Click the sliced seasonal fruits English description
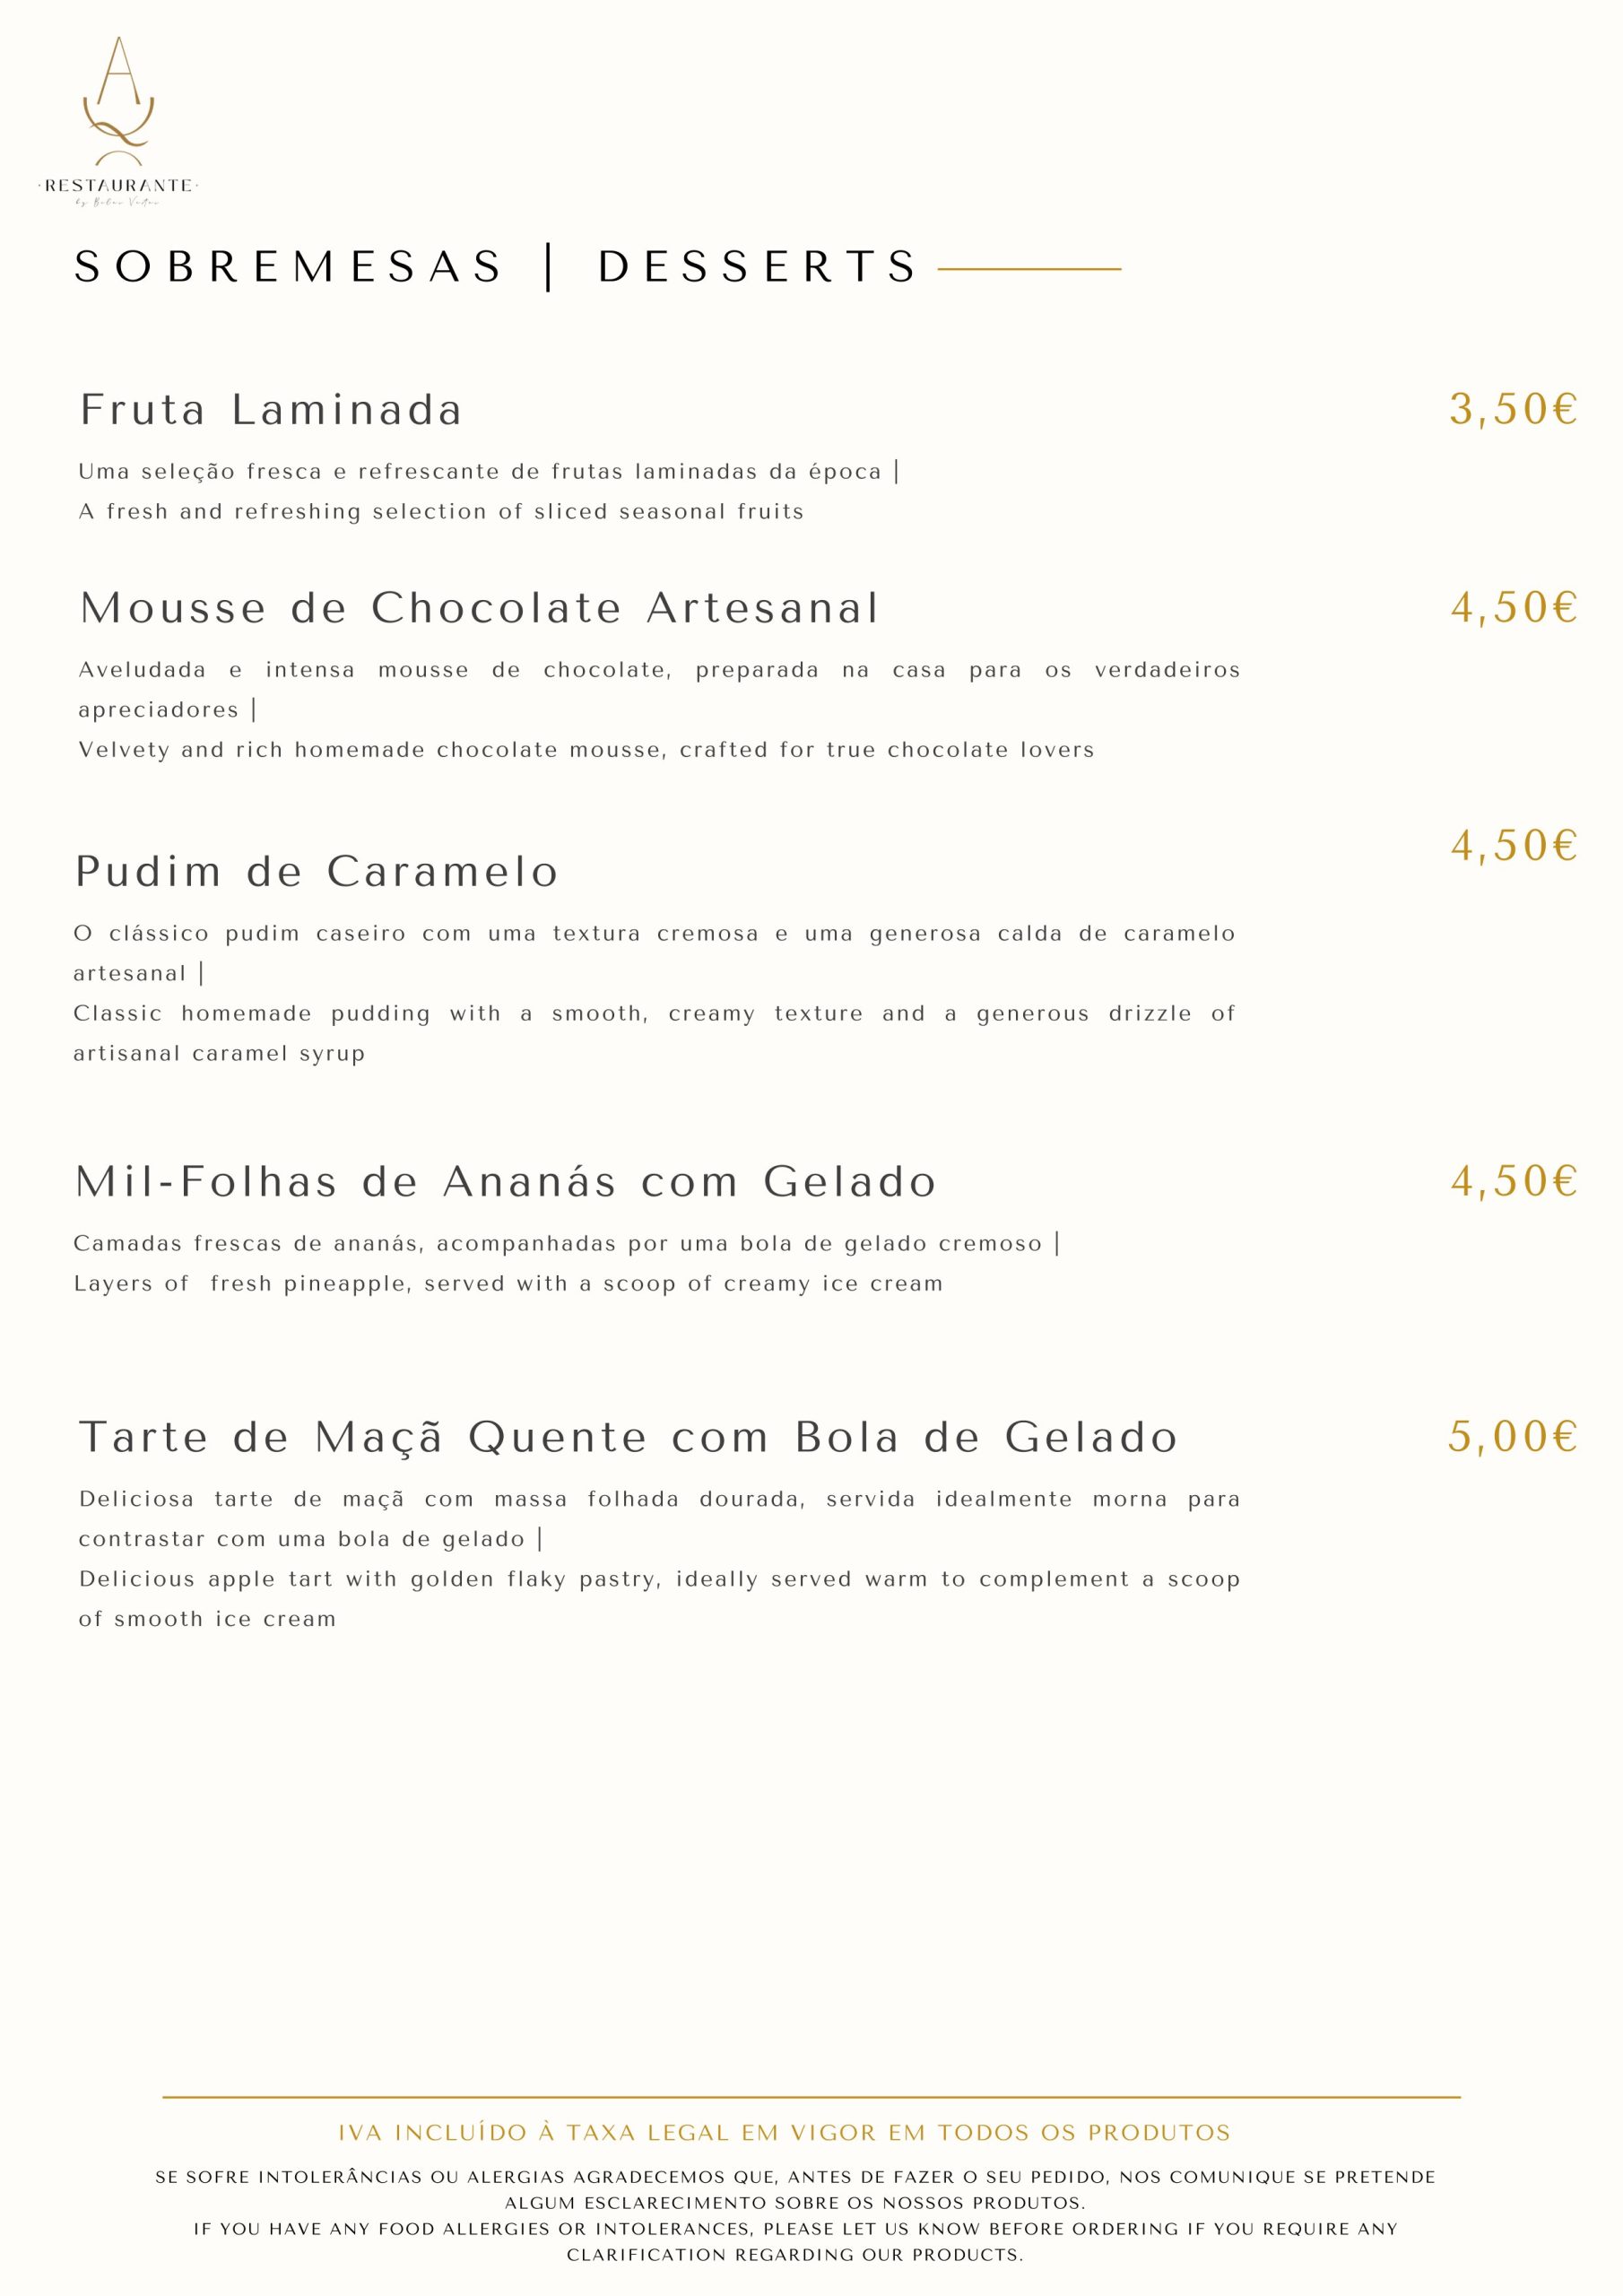Screen dimensions: 1623x2296 441,511
